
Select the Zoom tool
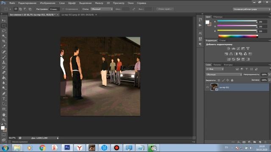(x=4, y=119)
